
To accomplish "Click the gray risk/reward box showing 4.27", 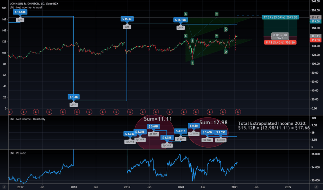I will pyautogui.click(x=280, y=36).
